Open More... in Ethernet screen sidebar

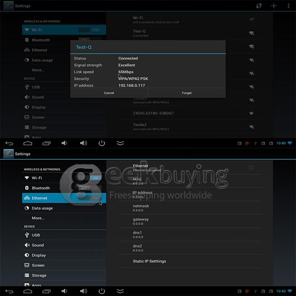64,218
